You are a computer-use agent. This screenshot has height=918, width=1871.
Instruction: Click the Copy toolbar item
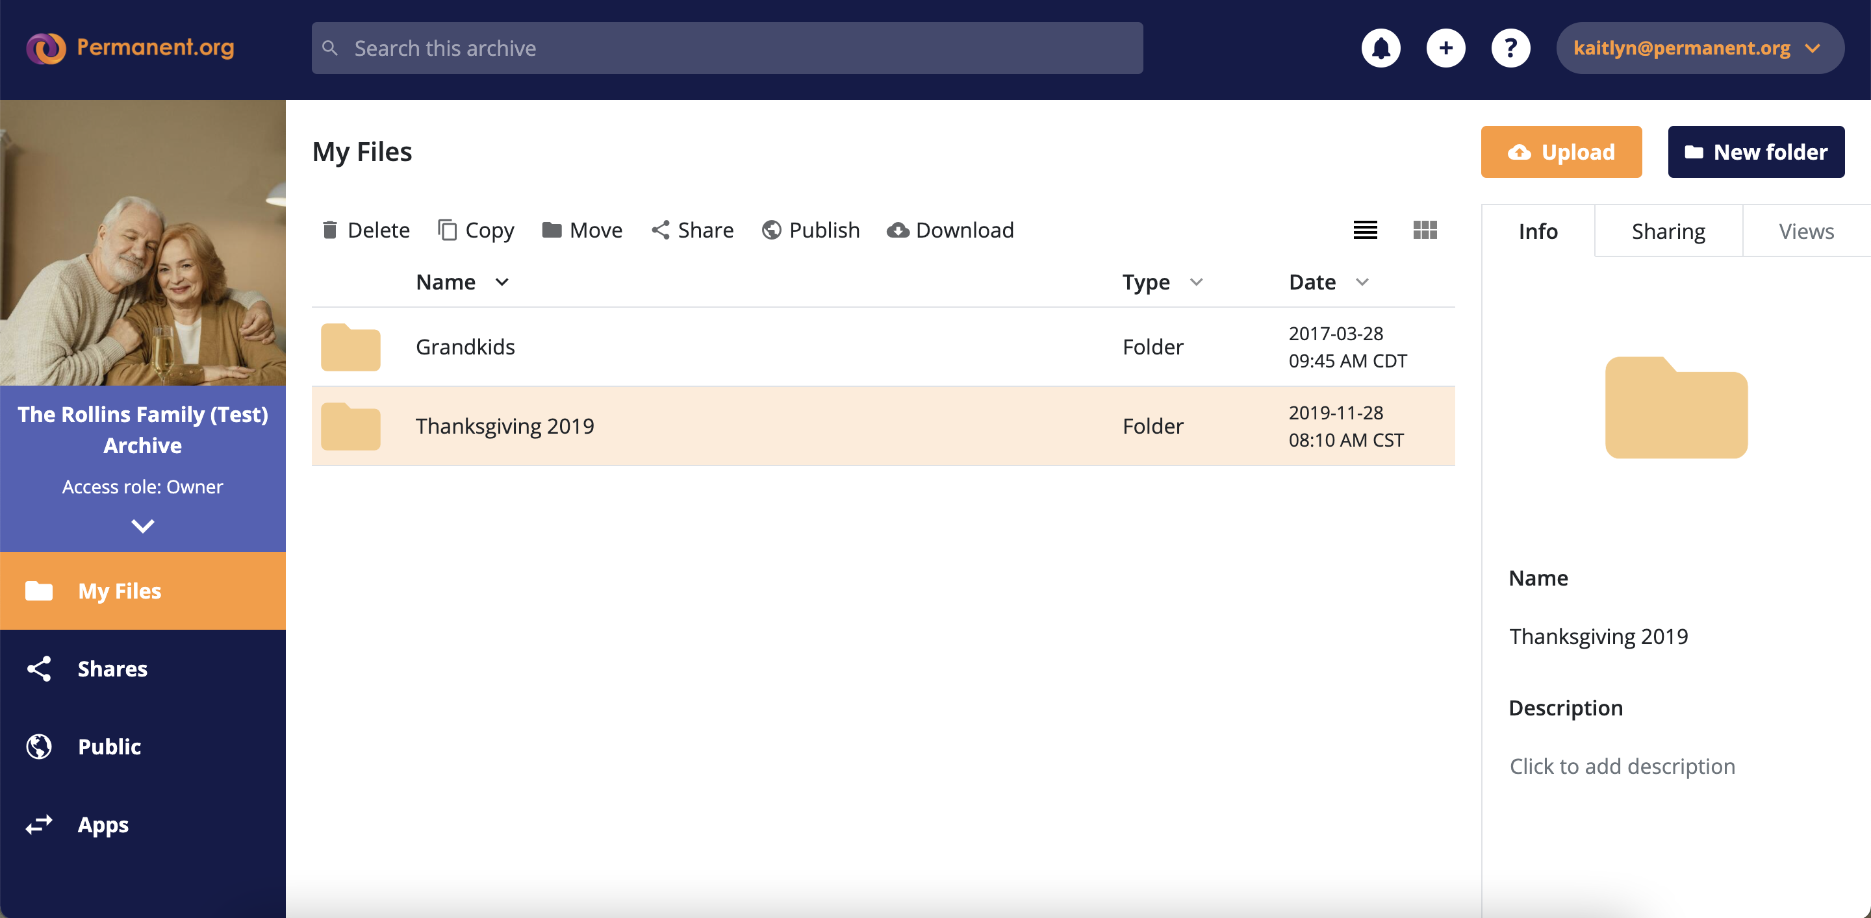[x=476, y=230]
